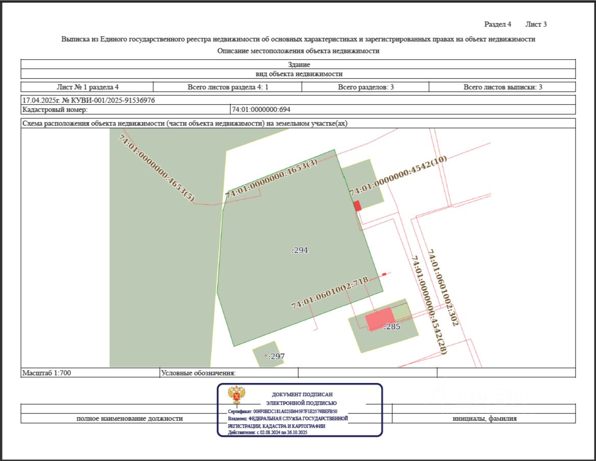The width and height of the screenshot is (596, 461).
Task: Click the "ДОКУМЕНТ ПОДПИСАН" stamp heading
Action: [x=302, y=395]
